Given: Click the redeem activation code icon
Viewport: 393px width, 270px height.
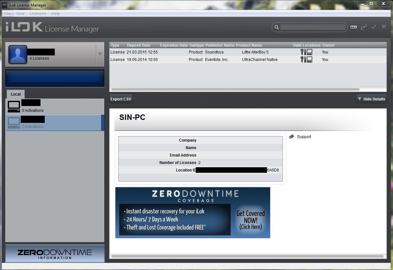Looking at the screenshot, I should pos(353,27).
